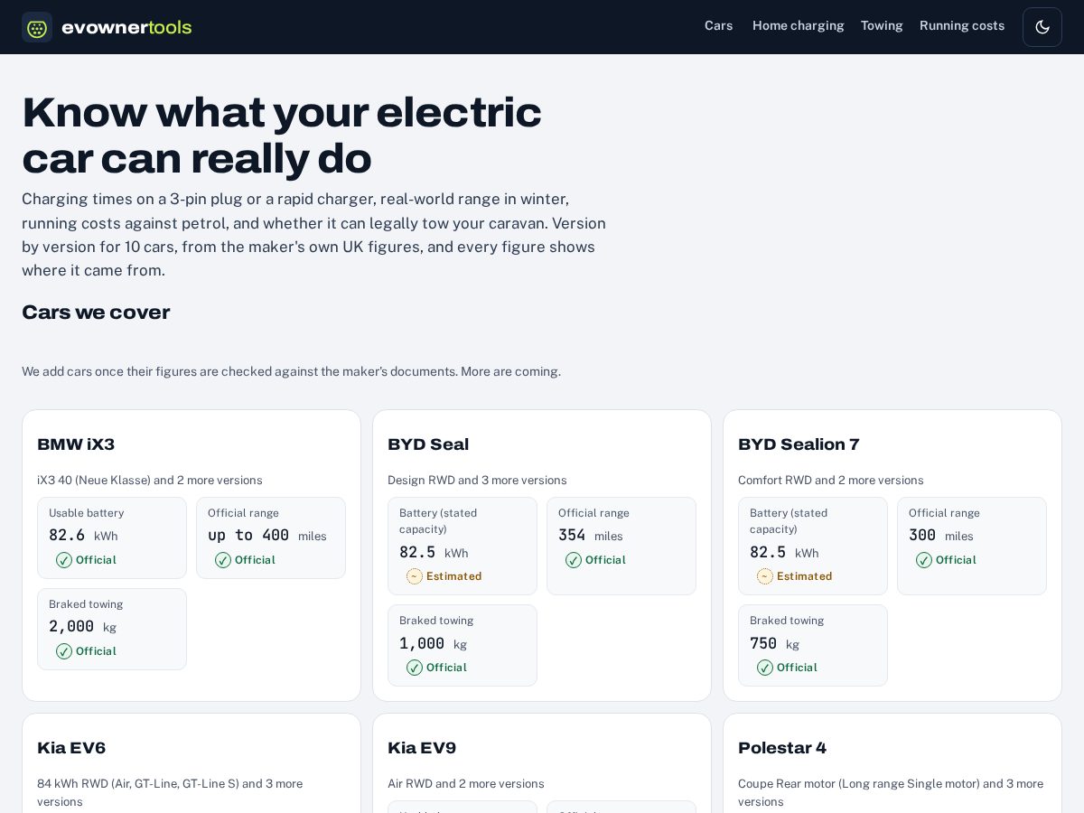Select the 2,000 kg braked towing value

(x=82, y=626)
